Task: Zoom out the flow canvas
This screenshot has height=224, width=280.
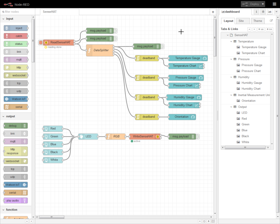Action: coord(200,221)
